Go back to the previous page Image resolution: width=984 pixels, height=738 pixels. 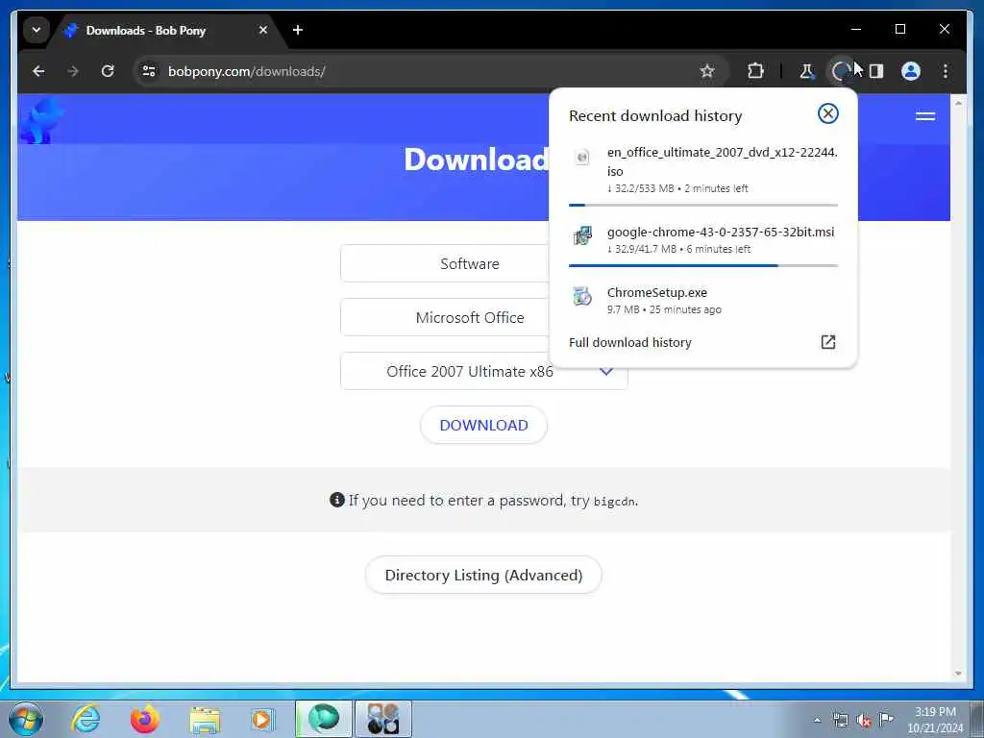pyautogui.click(x=38, y=71)
